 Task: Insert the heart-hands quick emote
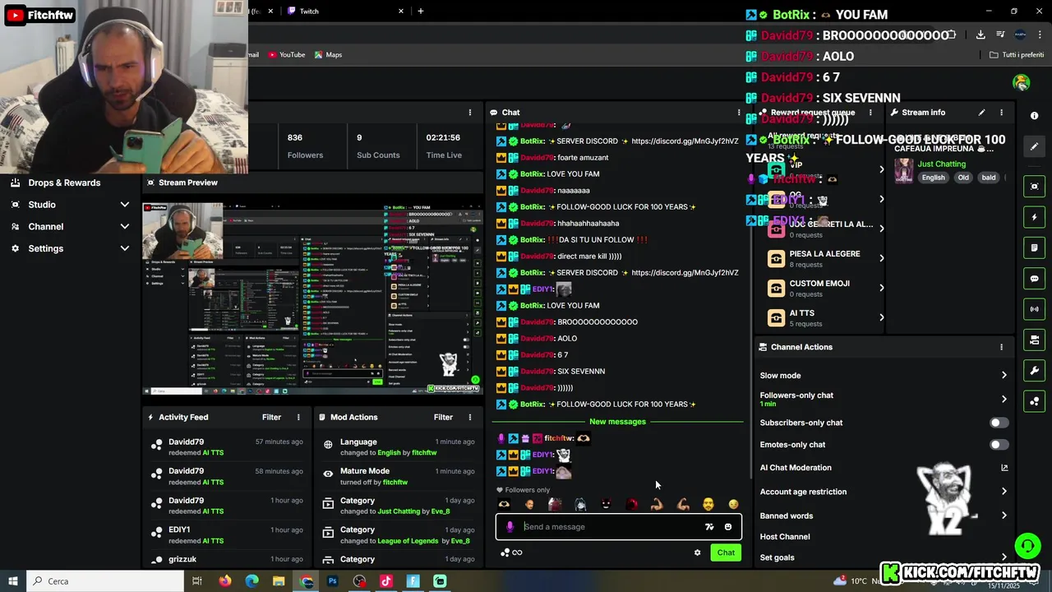coord(504,504)
